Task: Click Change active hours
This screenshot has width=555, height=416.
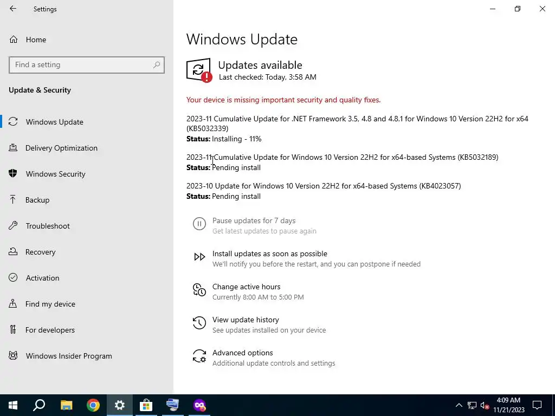Action: tap(247, 287)
